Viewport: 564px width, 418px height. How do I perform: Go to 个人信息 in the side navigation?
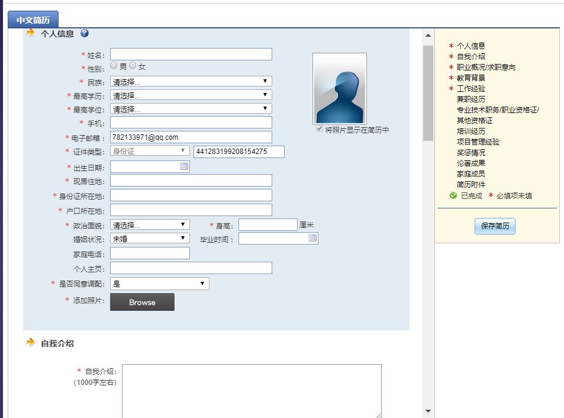[x=471, y=46]
